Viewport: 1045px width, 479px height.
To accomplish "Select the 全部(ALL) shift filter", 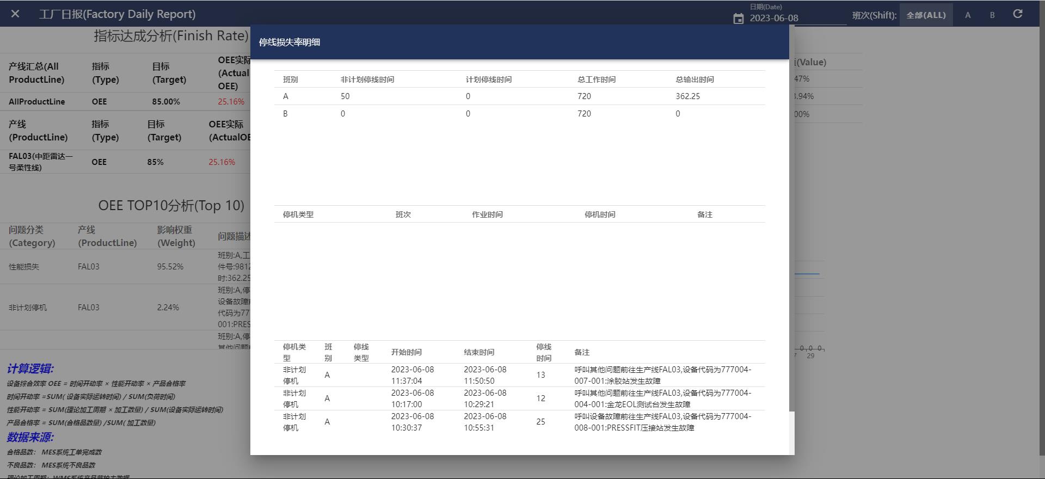I will click(926, 15).
